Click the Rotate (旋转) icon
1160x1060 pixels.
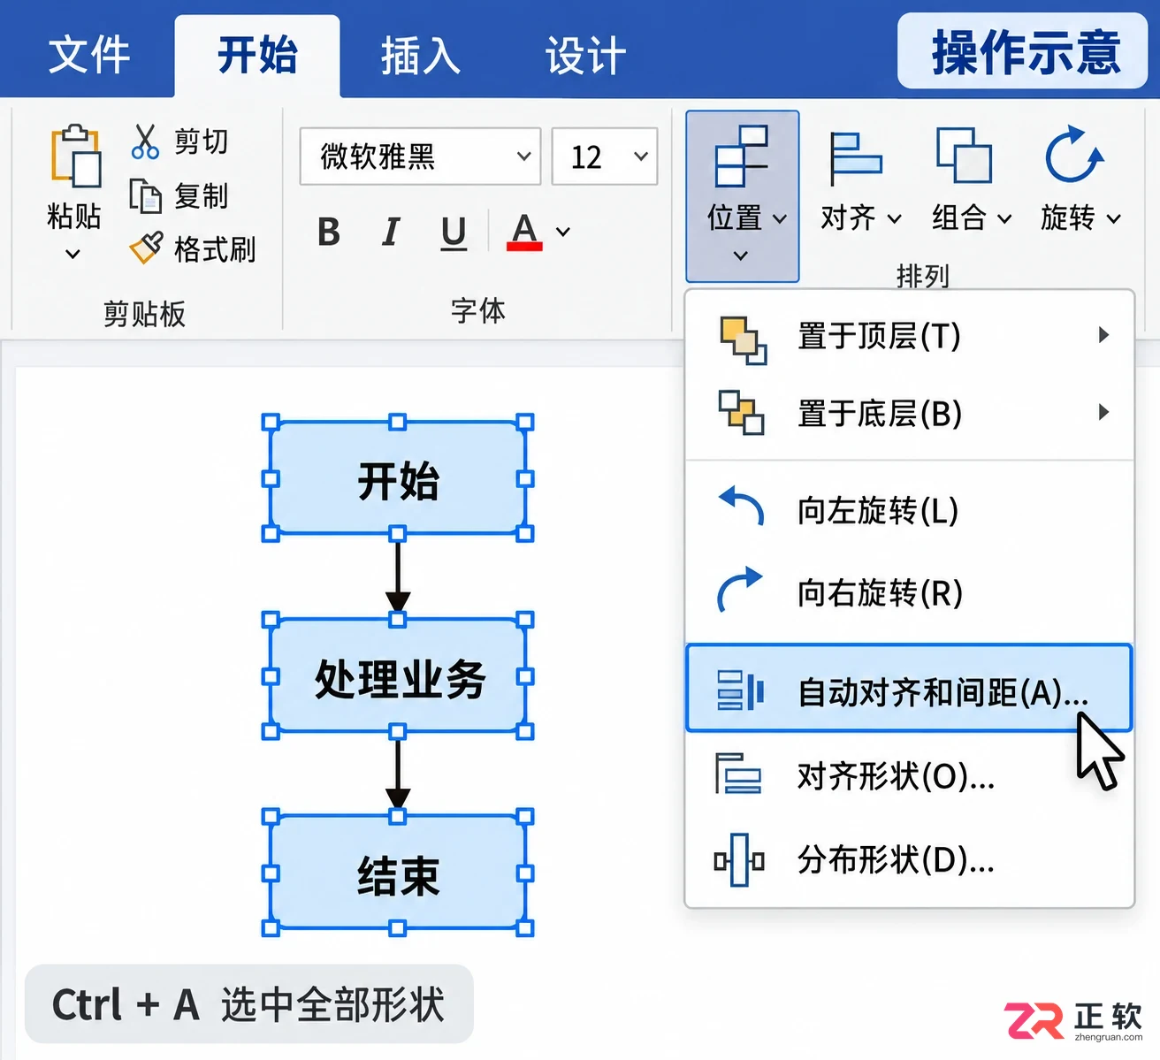pos(1073,155)
